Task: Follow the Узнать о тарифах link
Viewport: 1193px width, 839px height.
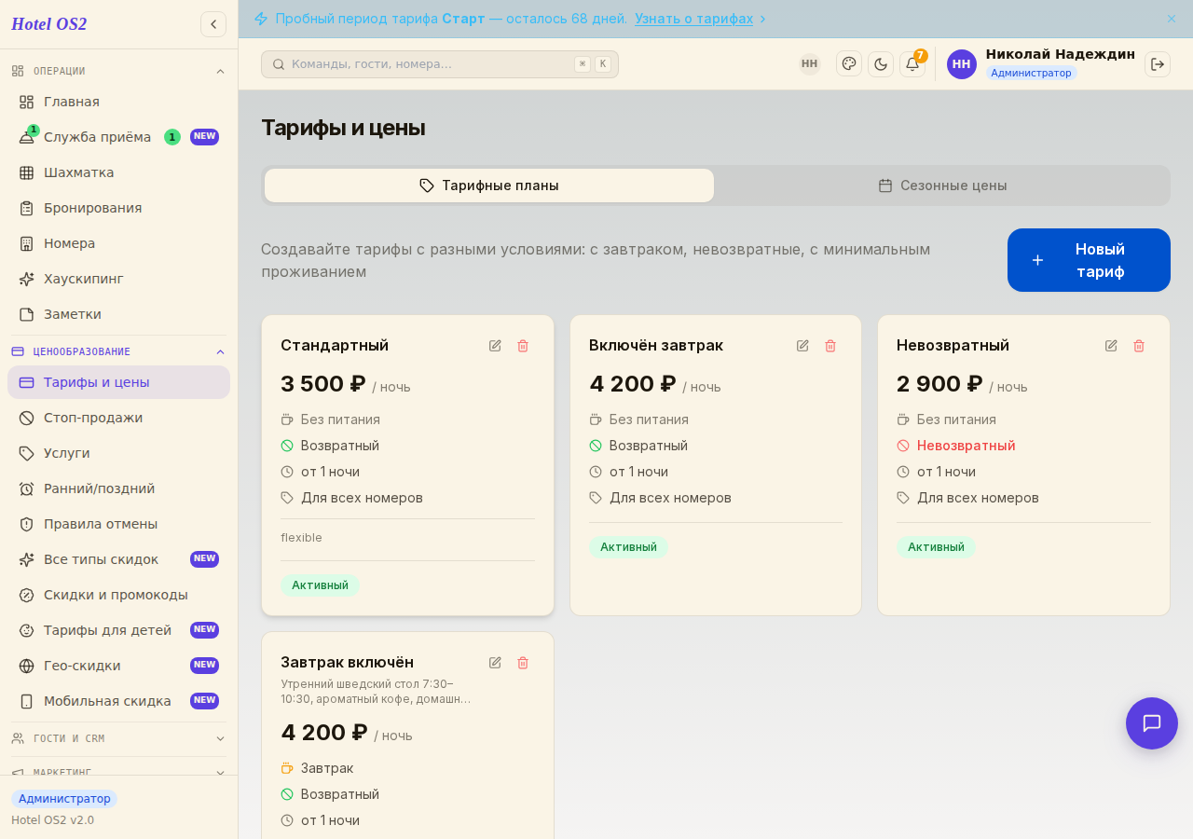Action: point(694,19)
